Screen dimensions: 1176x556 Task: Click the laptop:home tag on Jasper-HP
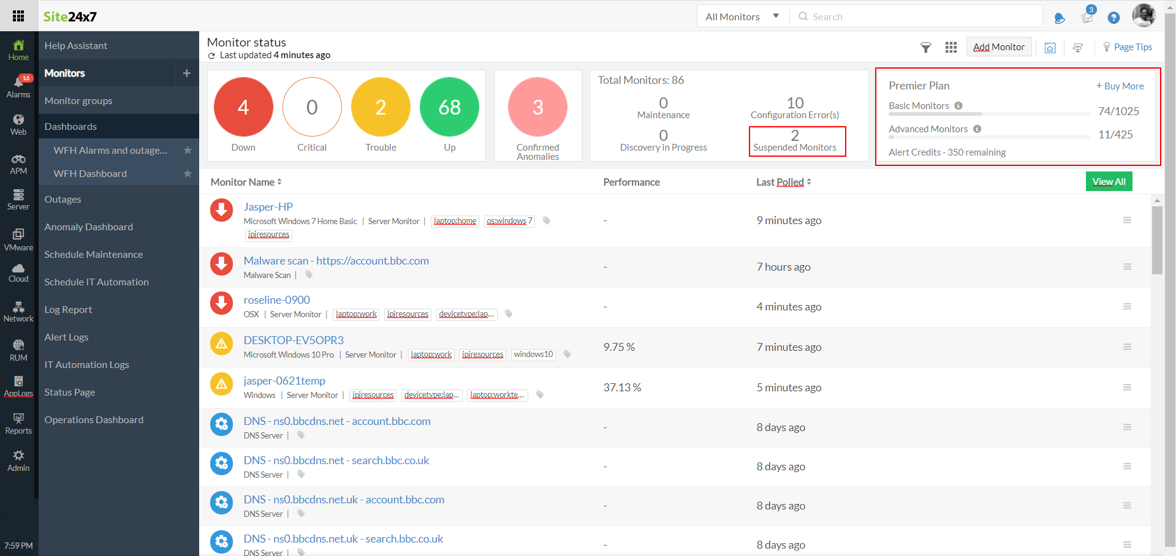(x=455, y=221)
